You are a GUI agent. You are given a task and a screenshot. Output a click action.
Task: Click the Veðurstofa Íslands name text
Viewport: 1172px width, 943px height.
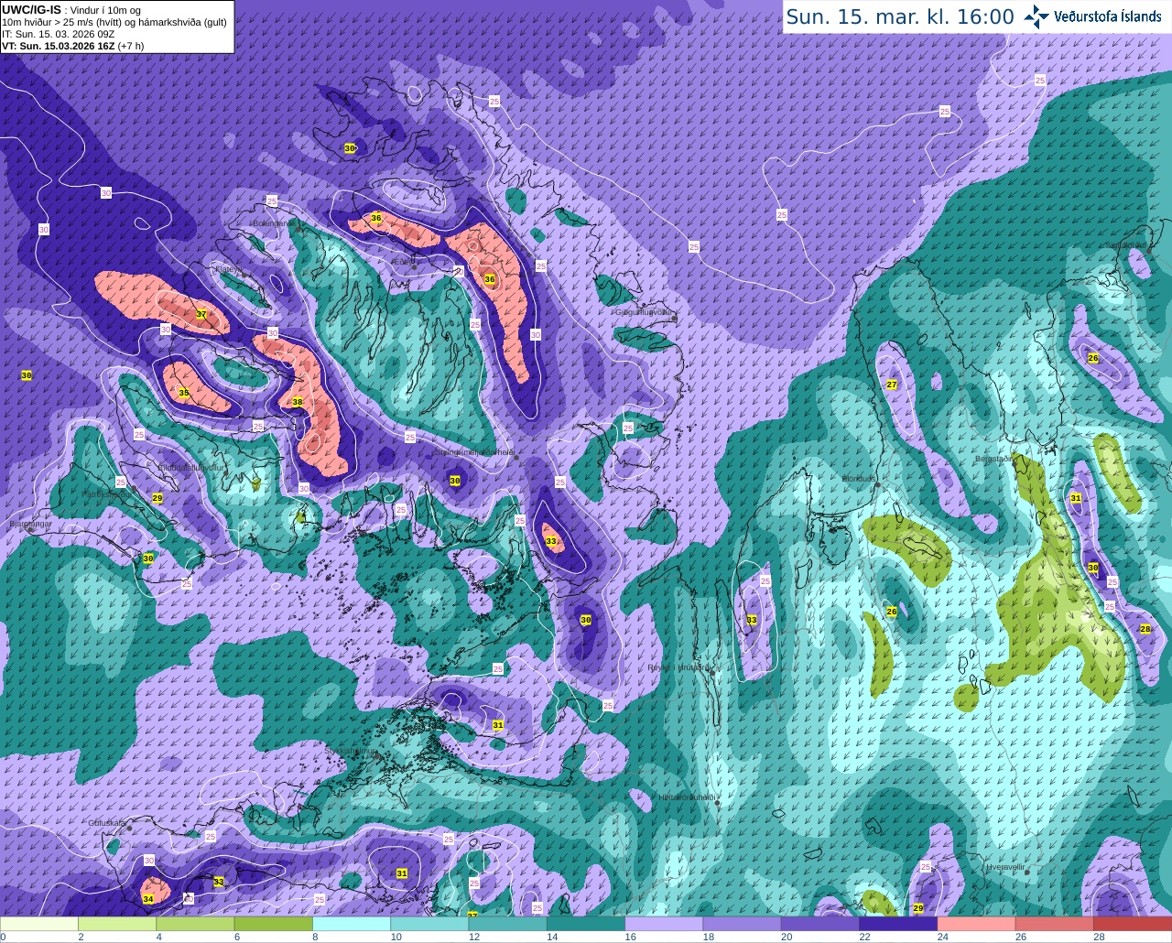point(1108,16)
